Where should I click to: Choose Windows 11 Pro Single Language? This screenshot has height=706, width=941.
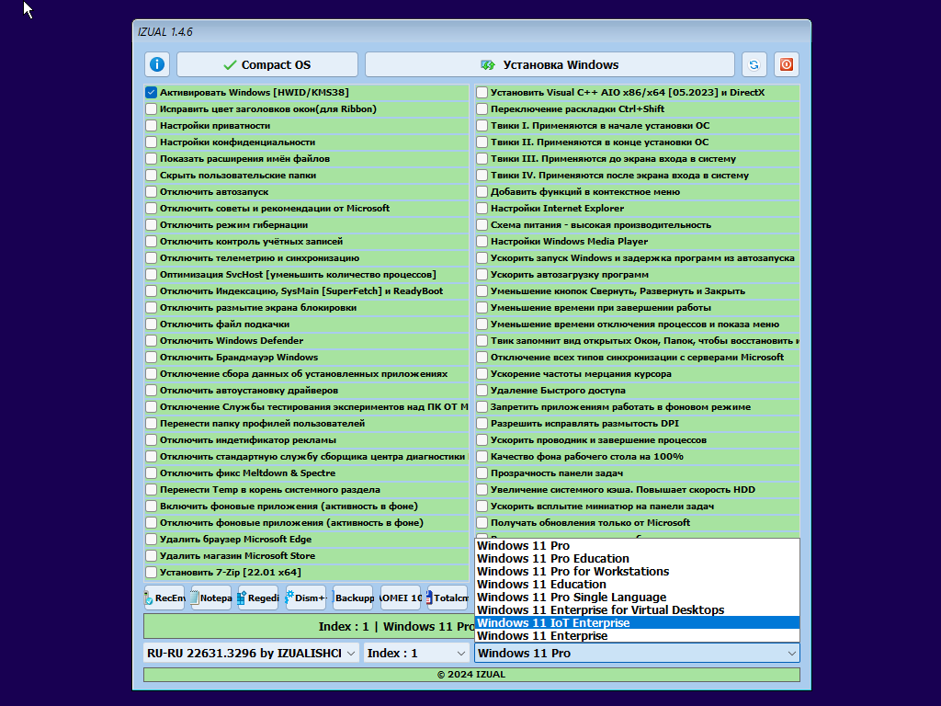coord(638,598)
